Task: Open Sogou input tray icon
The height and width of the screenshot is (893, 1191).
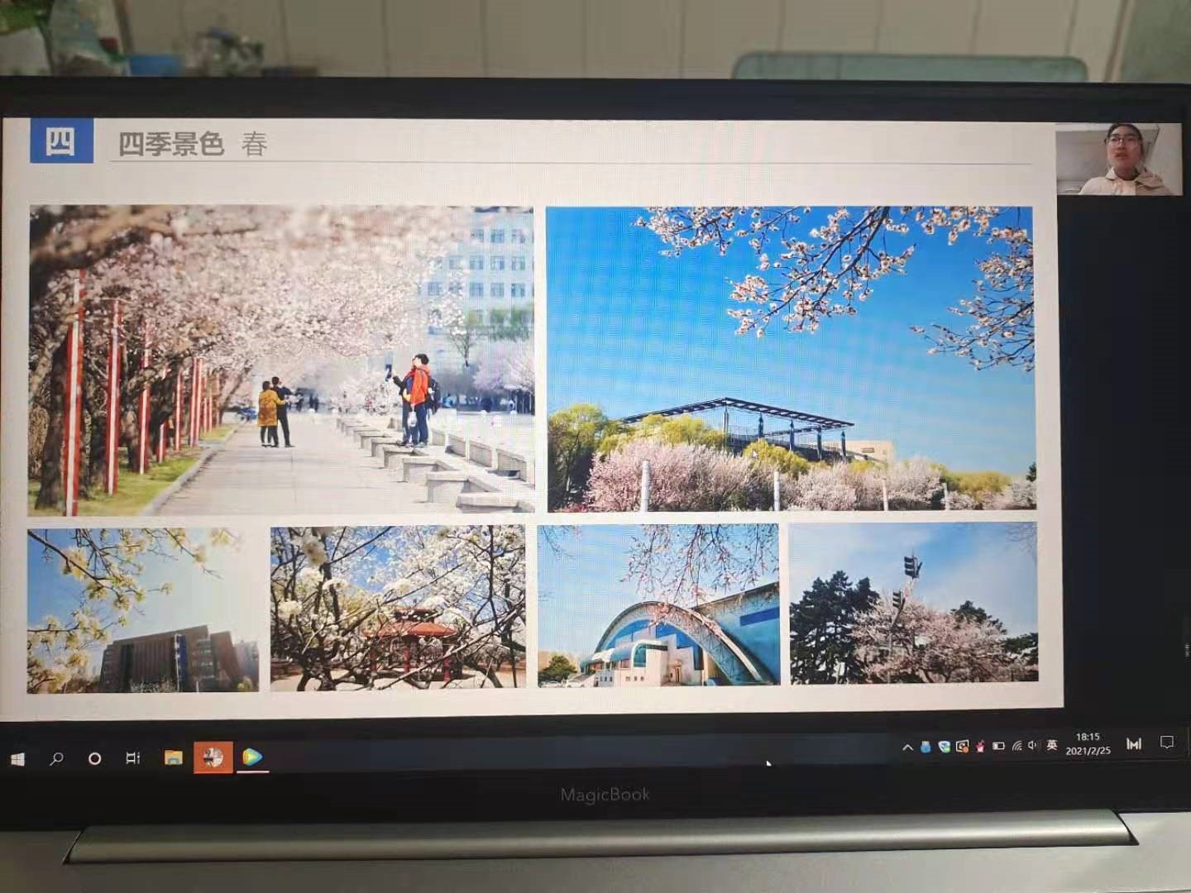Action: click(962, 747)
